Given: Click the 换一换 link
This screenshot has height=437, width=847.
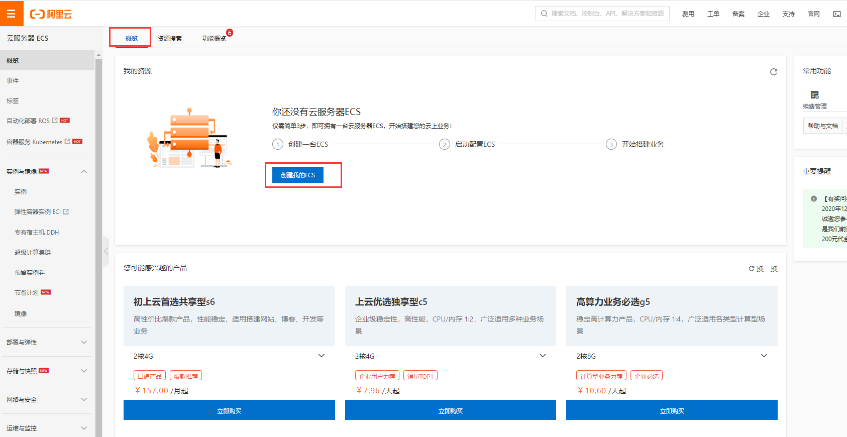Looking at the screenshot, I should pyautogui.click(x=767, y=269).
